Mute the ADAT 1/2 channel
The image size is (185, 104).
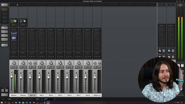tap(34, 67)
